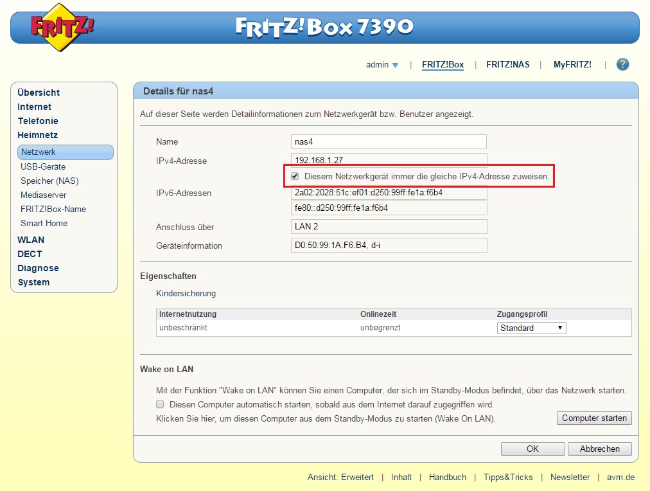This screenshot has height=491, width=650.
Task: Open the blue help question mark icon
Action: pos(622,64)
